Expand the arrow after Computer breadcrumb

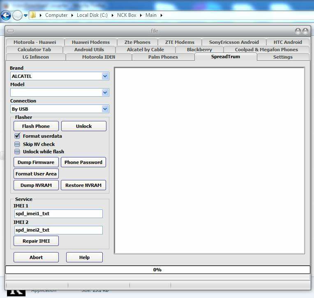tap(72, 16)
